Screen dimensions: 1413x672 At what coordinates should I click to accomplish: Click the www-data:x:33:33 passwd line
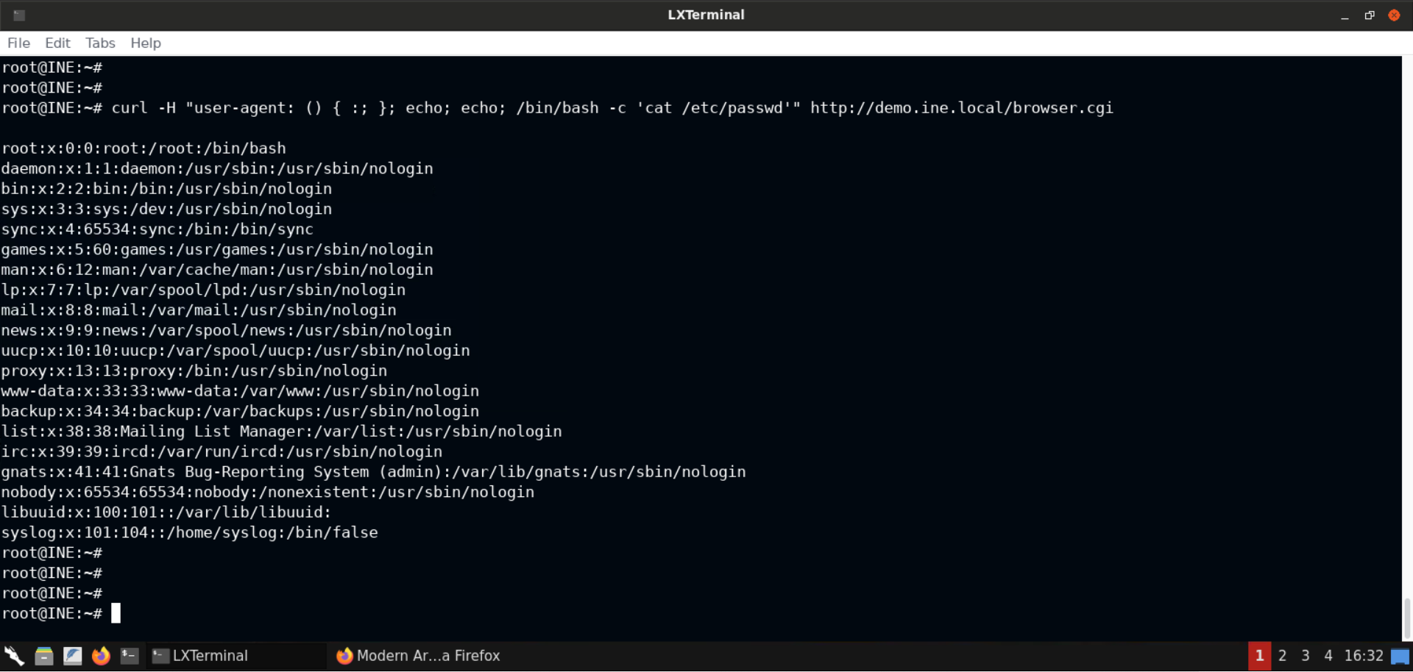pos(240,391)
